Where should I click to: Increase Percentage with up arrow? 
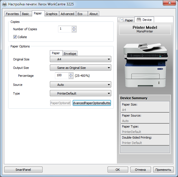point(71,74)
